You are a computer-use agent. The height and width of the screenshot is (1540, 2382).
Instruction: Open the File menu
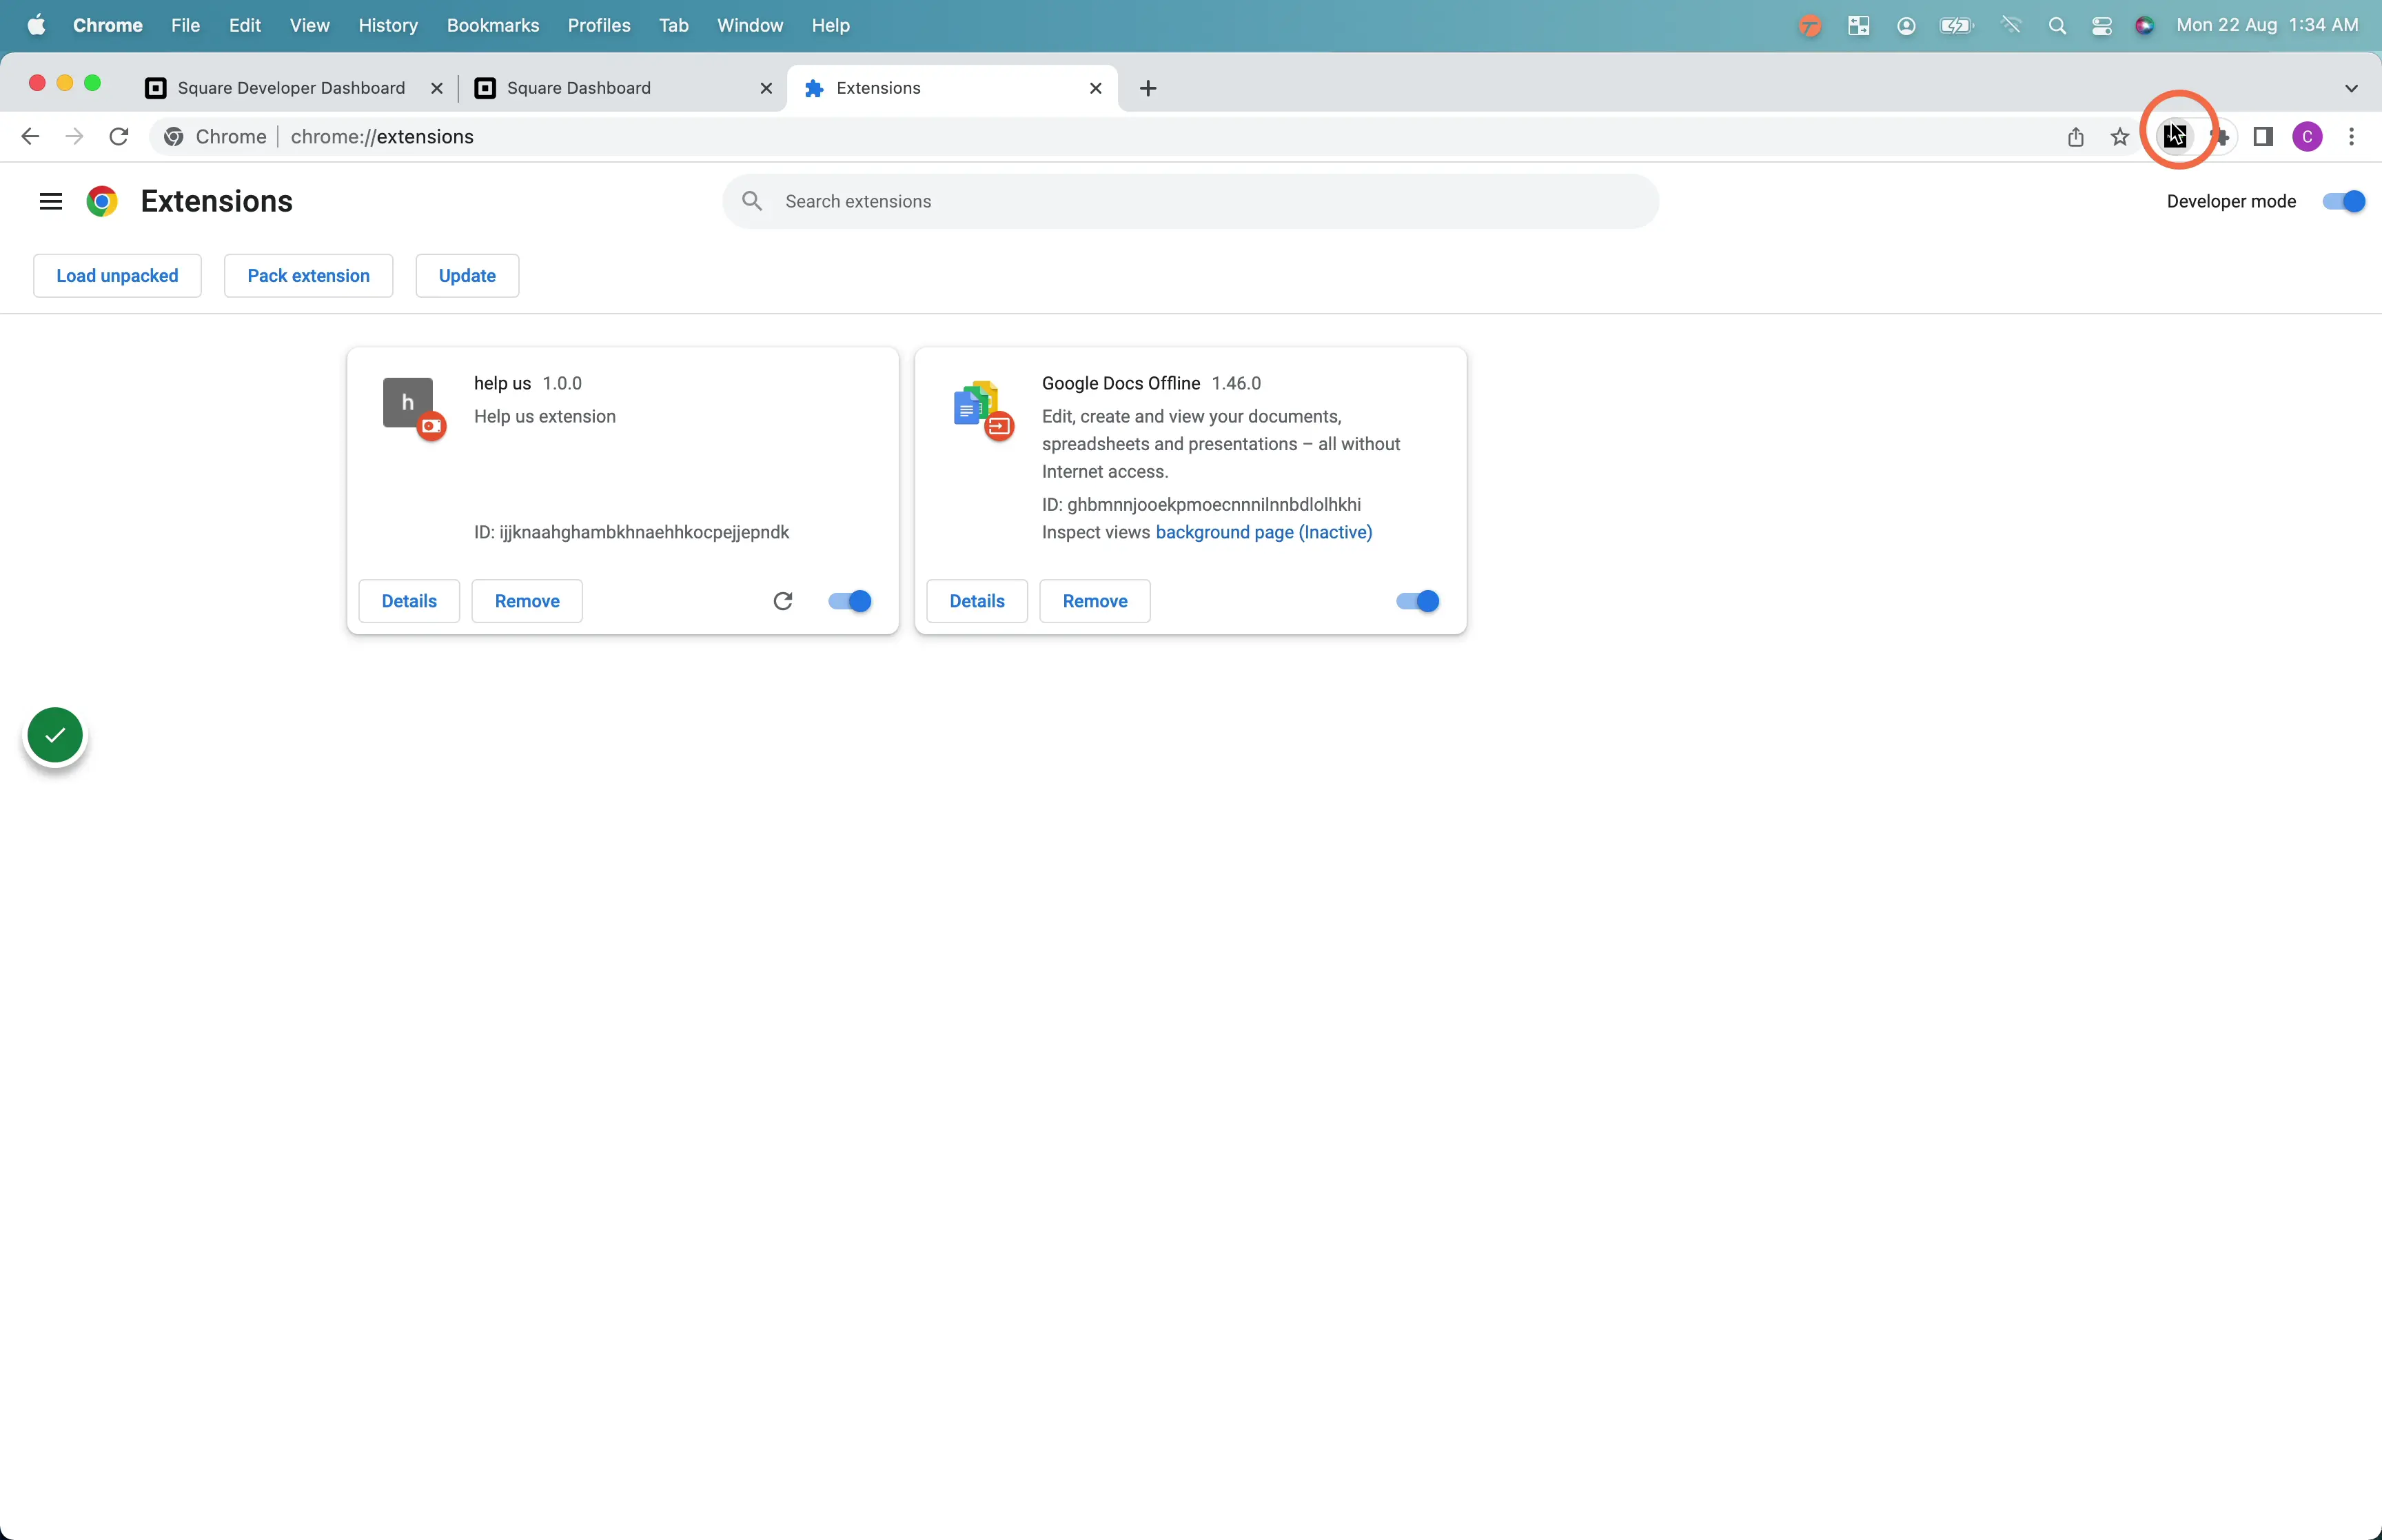[185, 25]
